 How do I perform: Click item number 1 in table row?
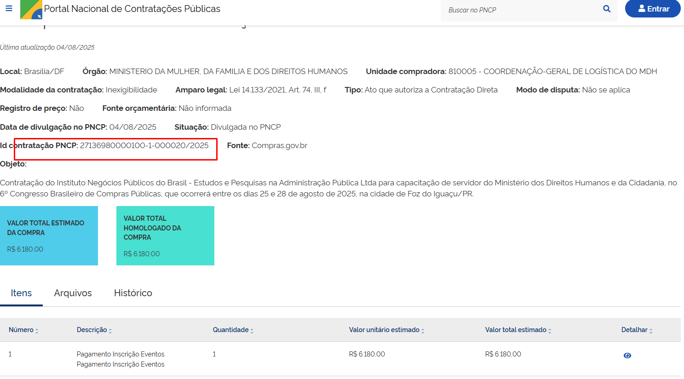10,354
